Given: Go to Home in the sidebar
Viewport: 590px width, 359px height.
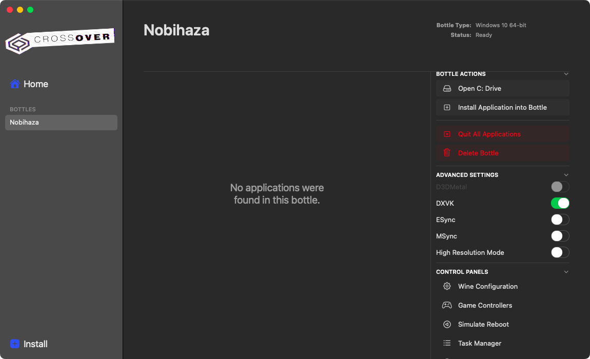Looking at the screenshot, I should point(35,84).
